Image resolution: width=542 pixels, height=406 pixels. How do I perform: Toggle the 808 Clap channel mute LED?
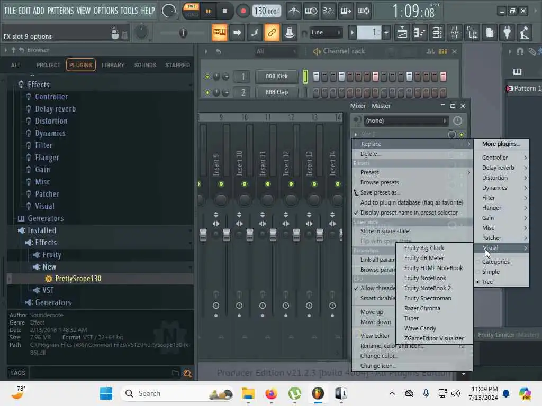tap(207, 92)
